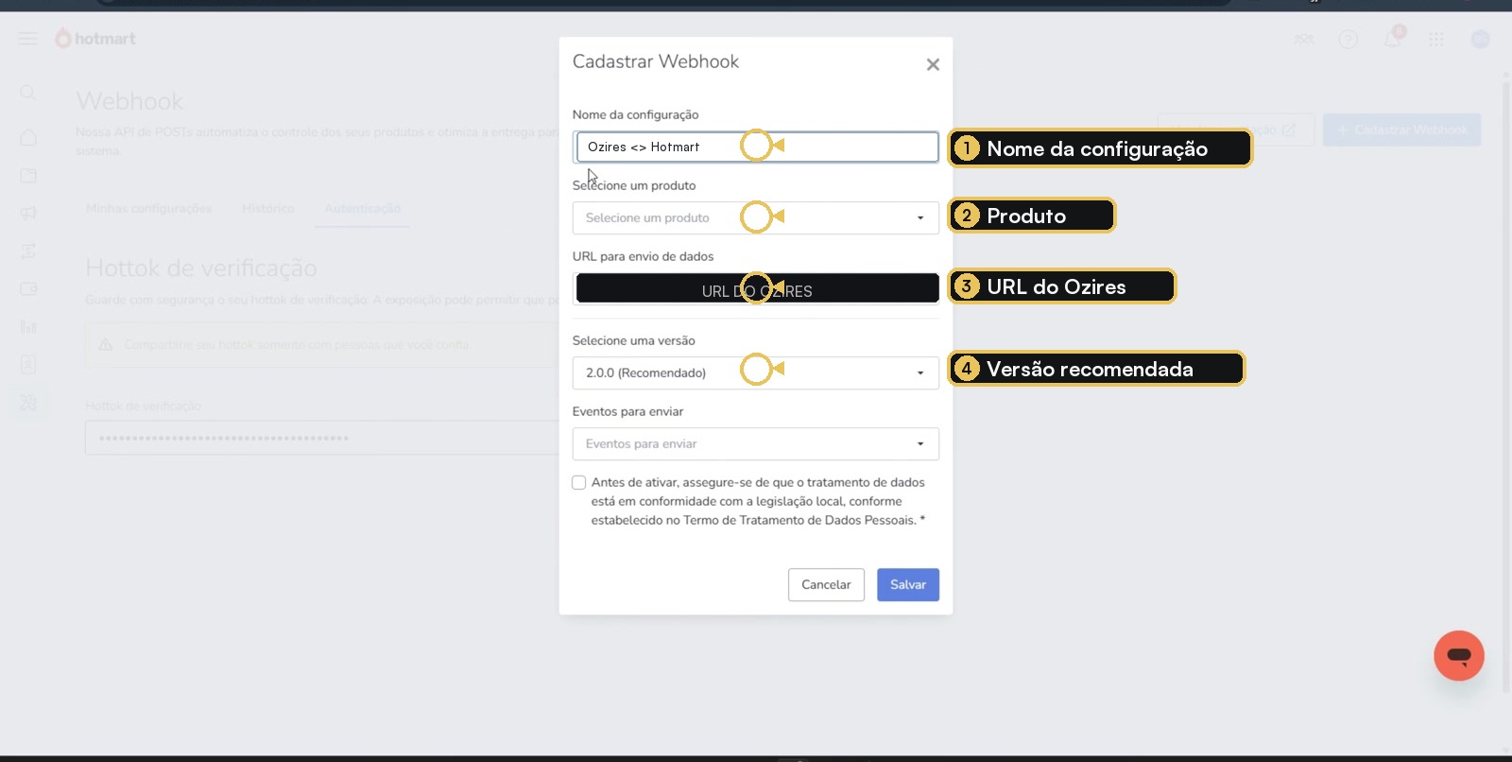Open the products box icon in the sidebar
This screenshot has height=762, width=1512.
(x=28, y=176)
